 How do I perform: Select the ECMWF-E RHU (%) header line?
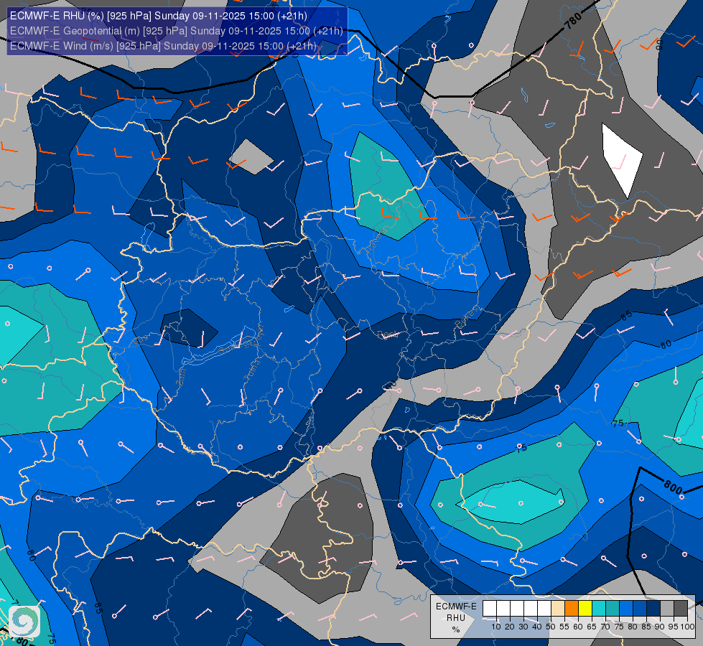click(159, 16)
